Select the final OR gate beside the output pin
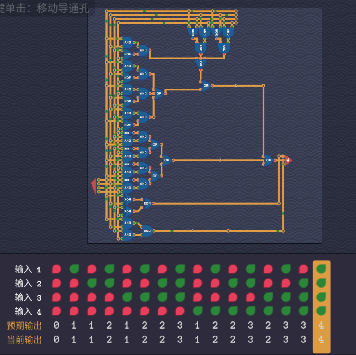Screen dimensions: 356x355 coord(268,160)
